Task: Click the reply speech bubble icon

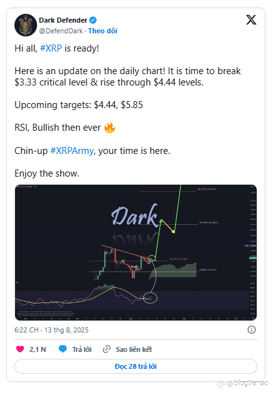Action: coord(63,349)
